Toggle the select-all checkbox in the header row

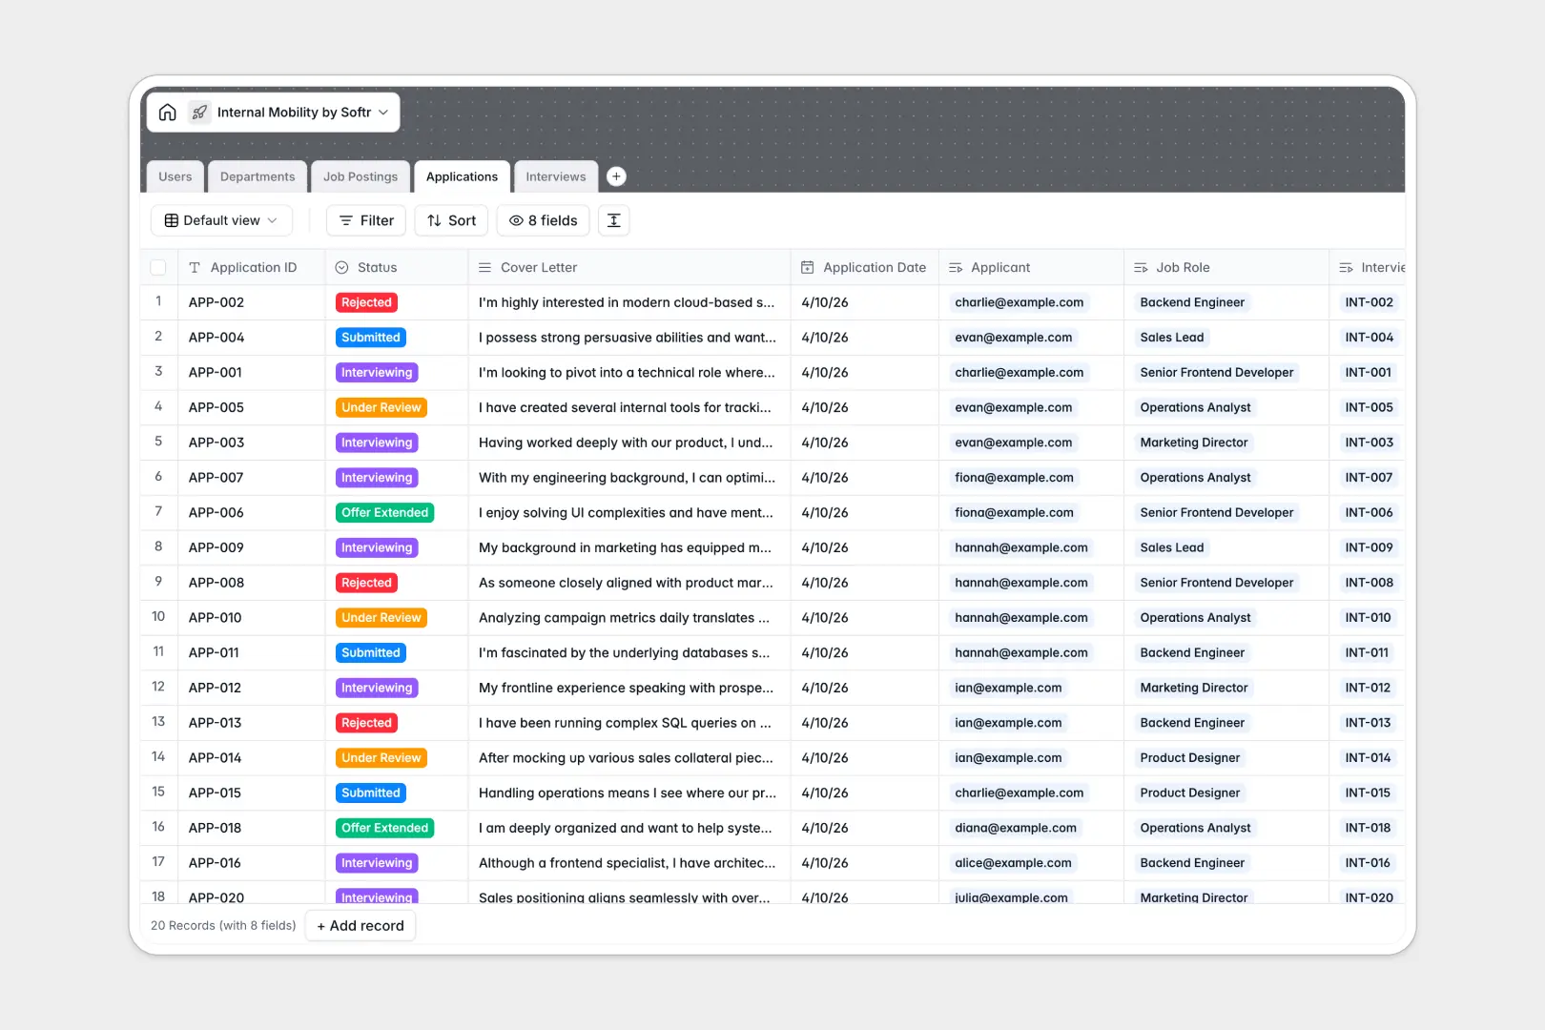click(158, 267)
